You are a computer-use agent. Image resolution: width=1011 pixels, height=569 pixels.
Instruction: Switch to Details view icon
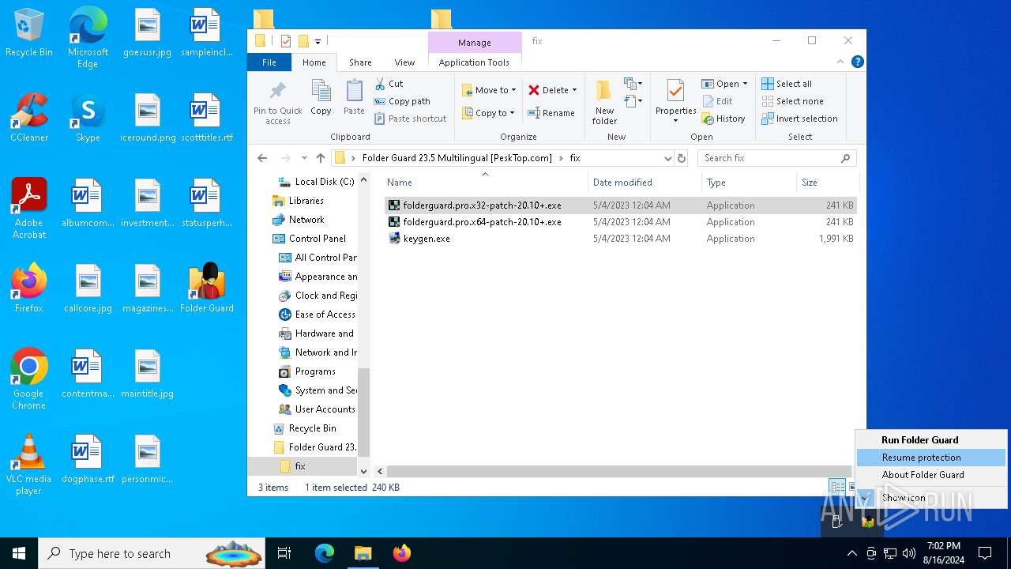click(x=836, y=488)
